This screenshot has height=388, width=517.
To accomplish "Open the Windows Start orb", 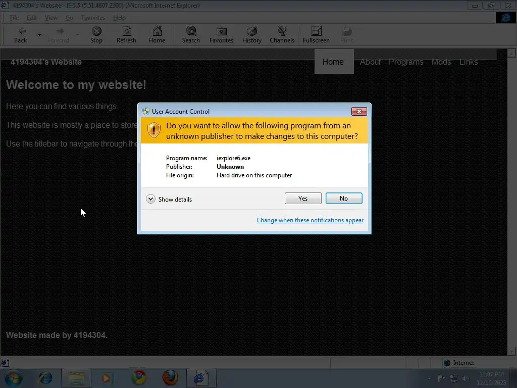I will (x=14, y=378).
